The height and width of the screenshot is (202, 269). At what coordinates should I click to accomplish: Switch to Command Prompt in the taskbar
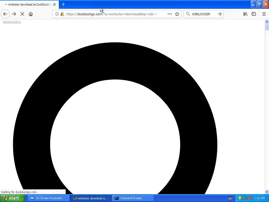pyautogui.click(x=133, y=198)
